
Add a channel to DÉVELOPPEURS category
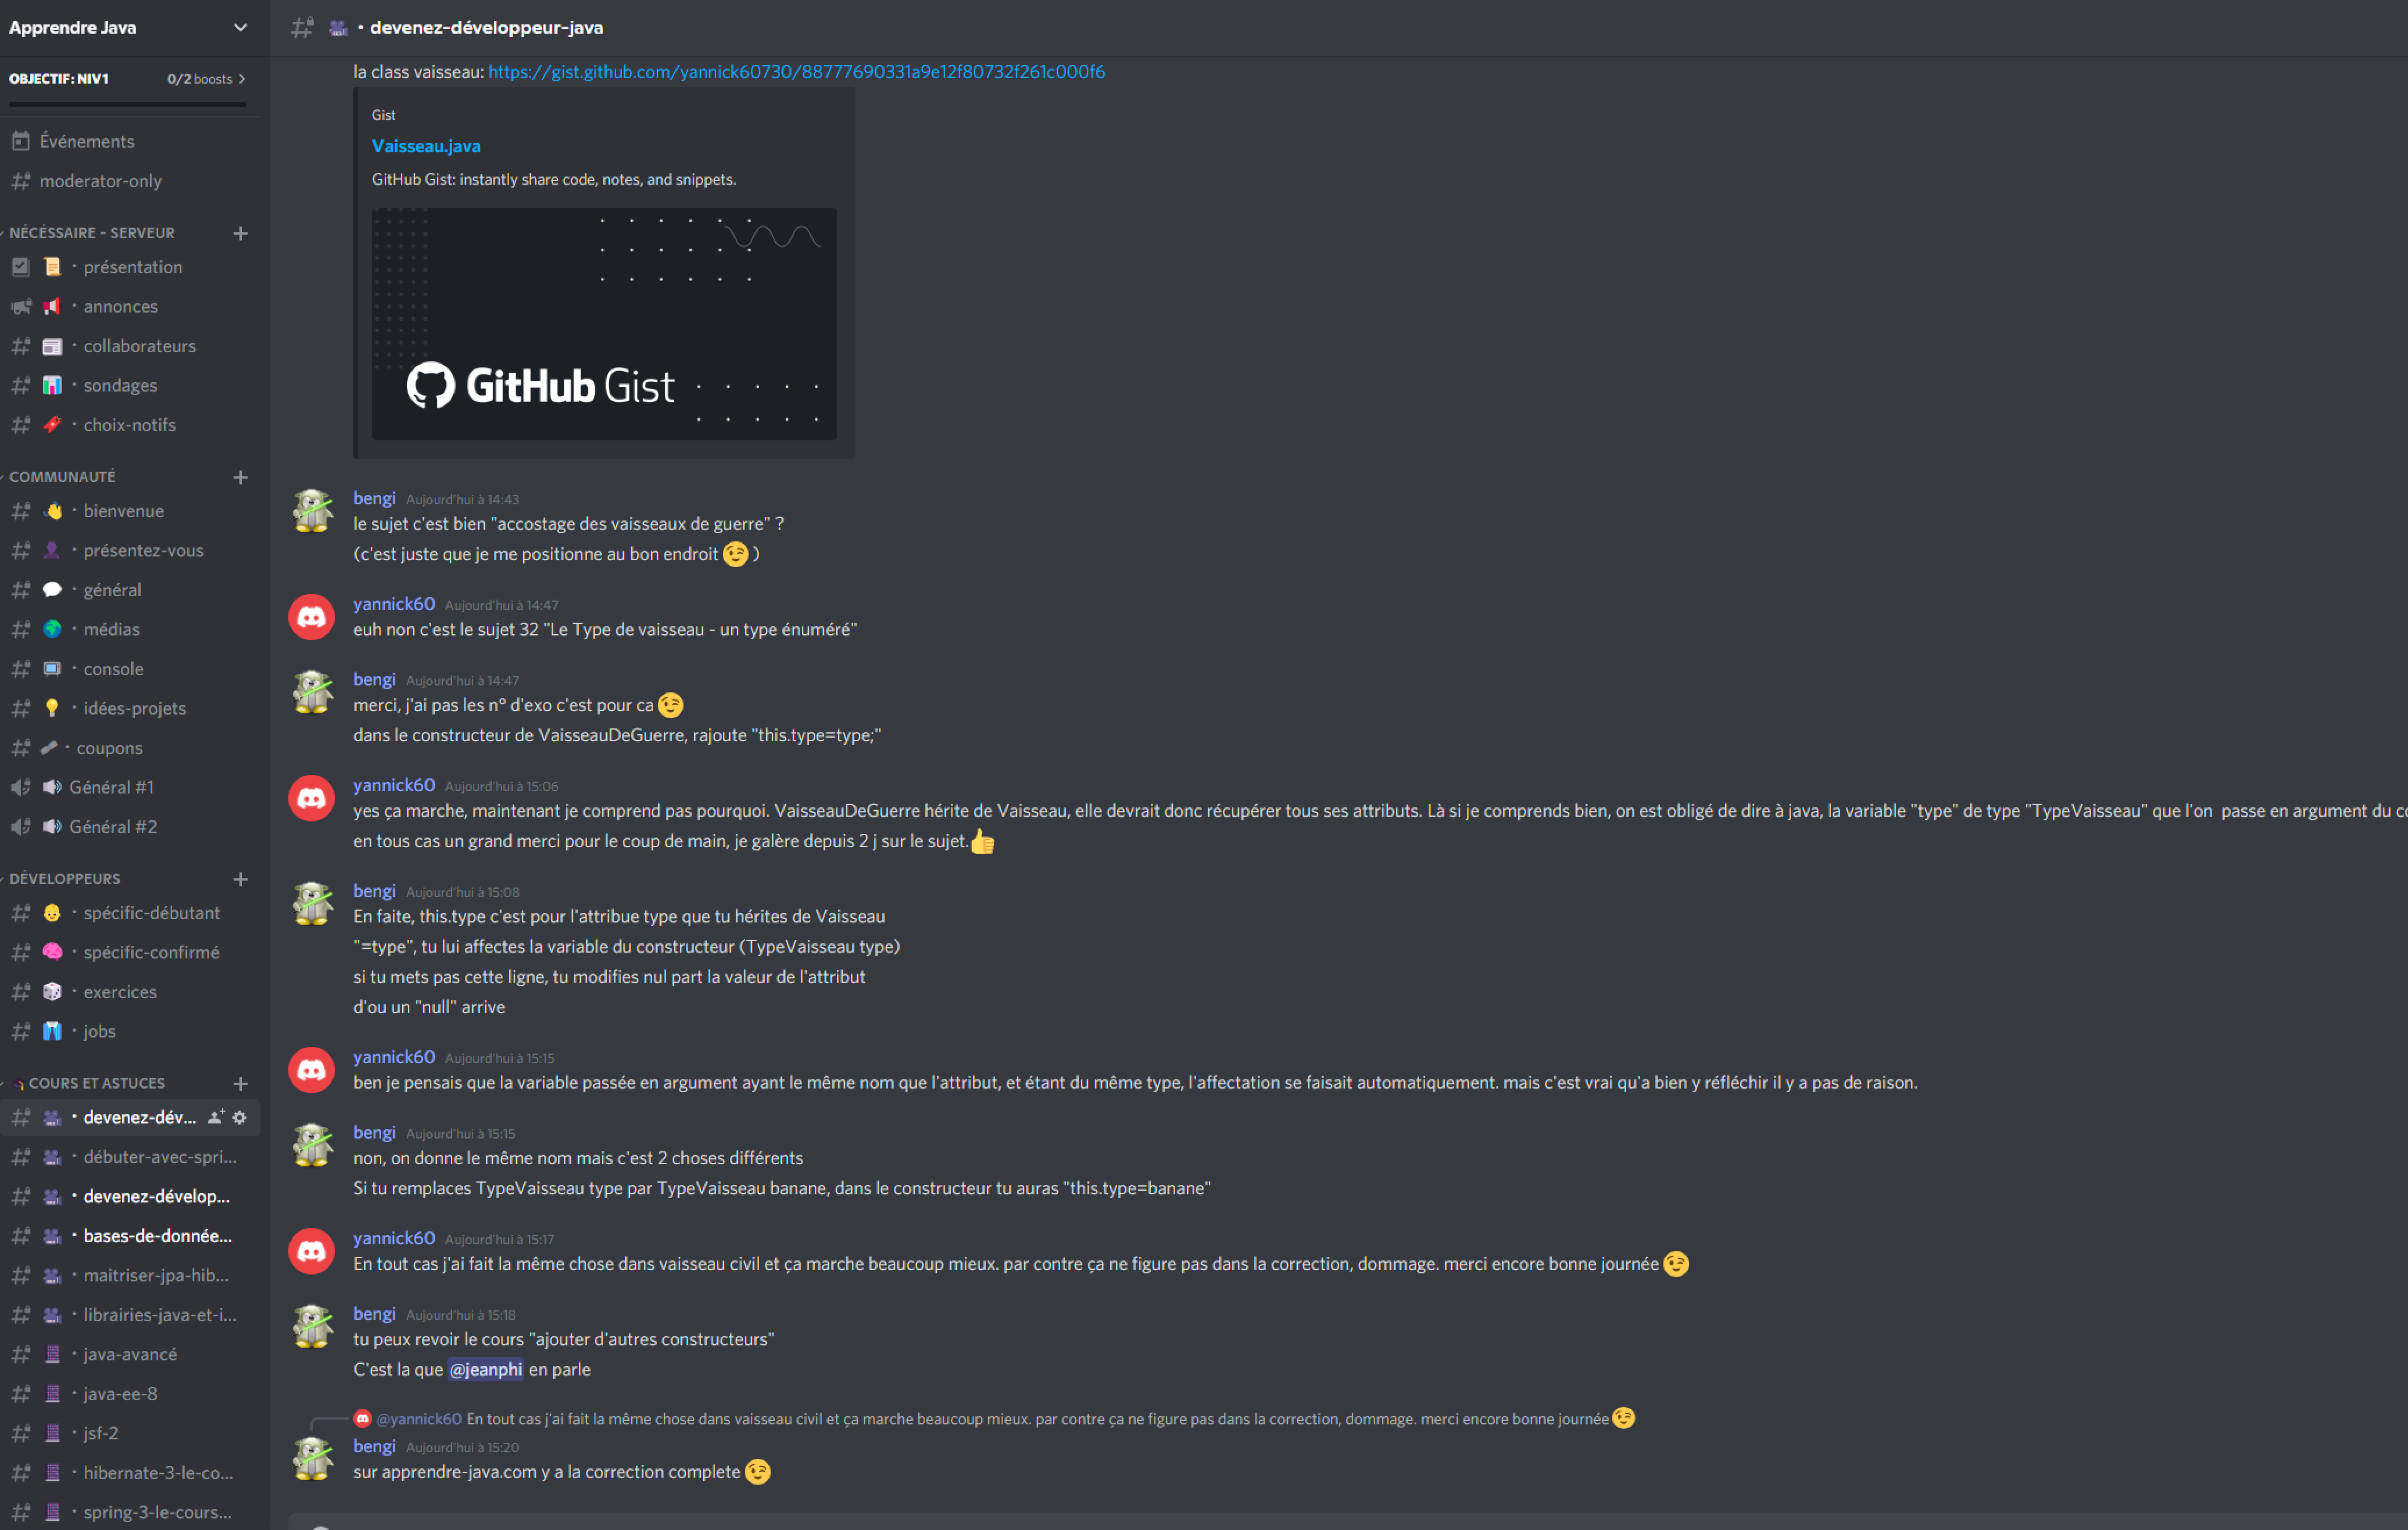coord(240,879)
